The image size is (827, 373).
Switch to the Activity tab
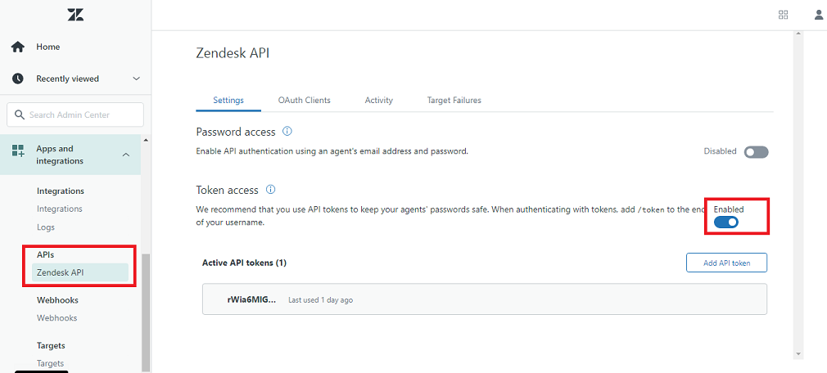click(x=378, y=101)
